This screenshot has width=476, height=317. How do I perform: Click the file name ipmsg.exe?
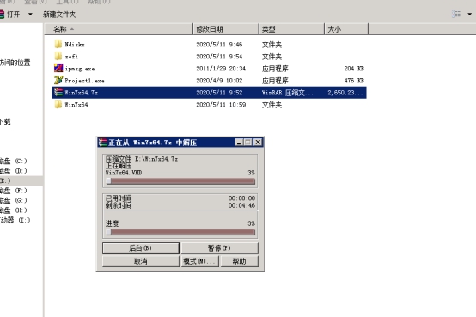click(80, 69)
